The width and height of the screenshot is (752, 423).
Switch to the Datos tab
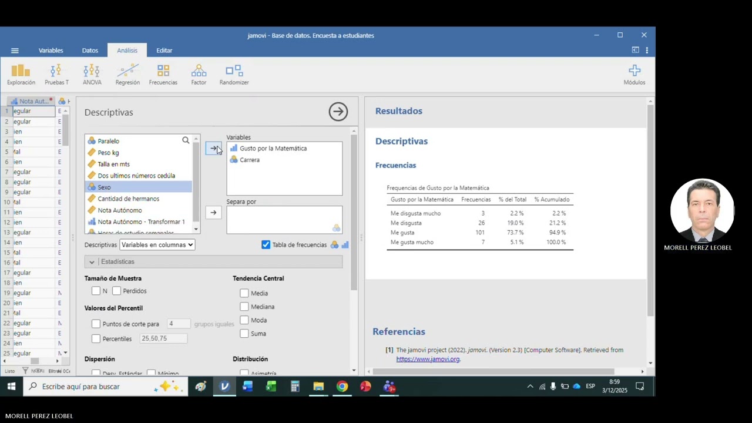[x=90, y=51]
